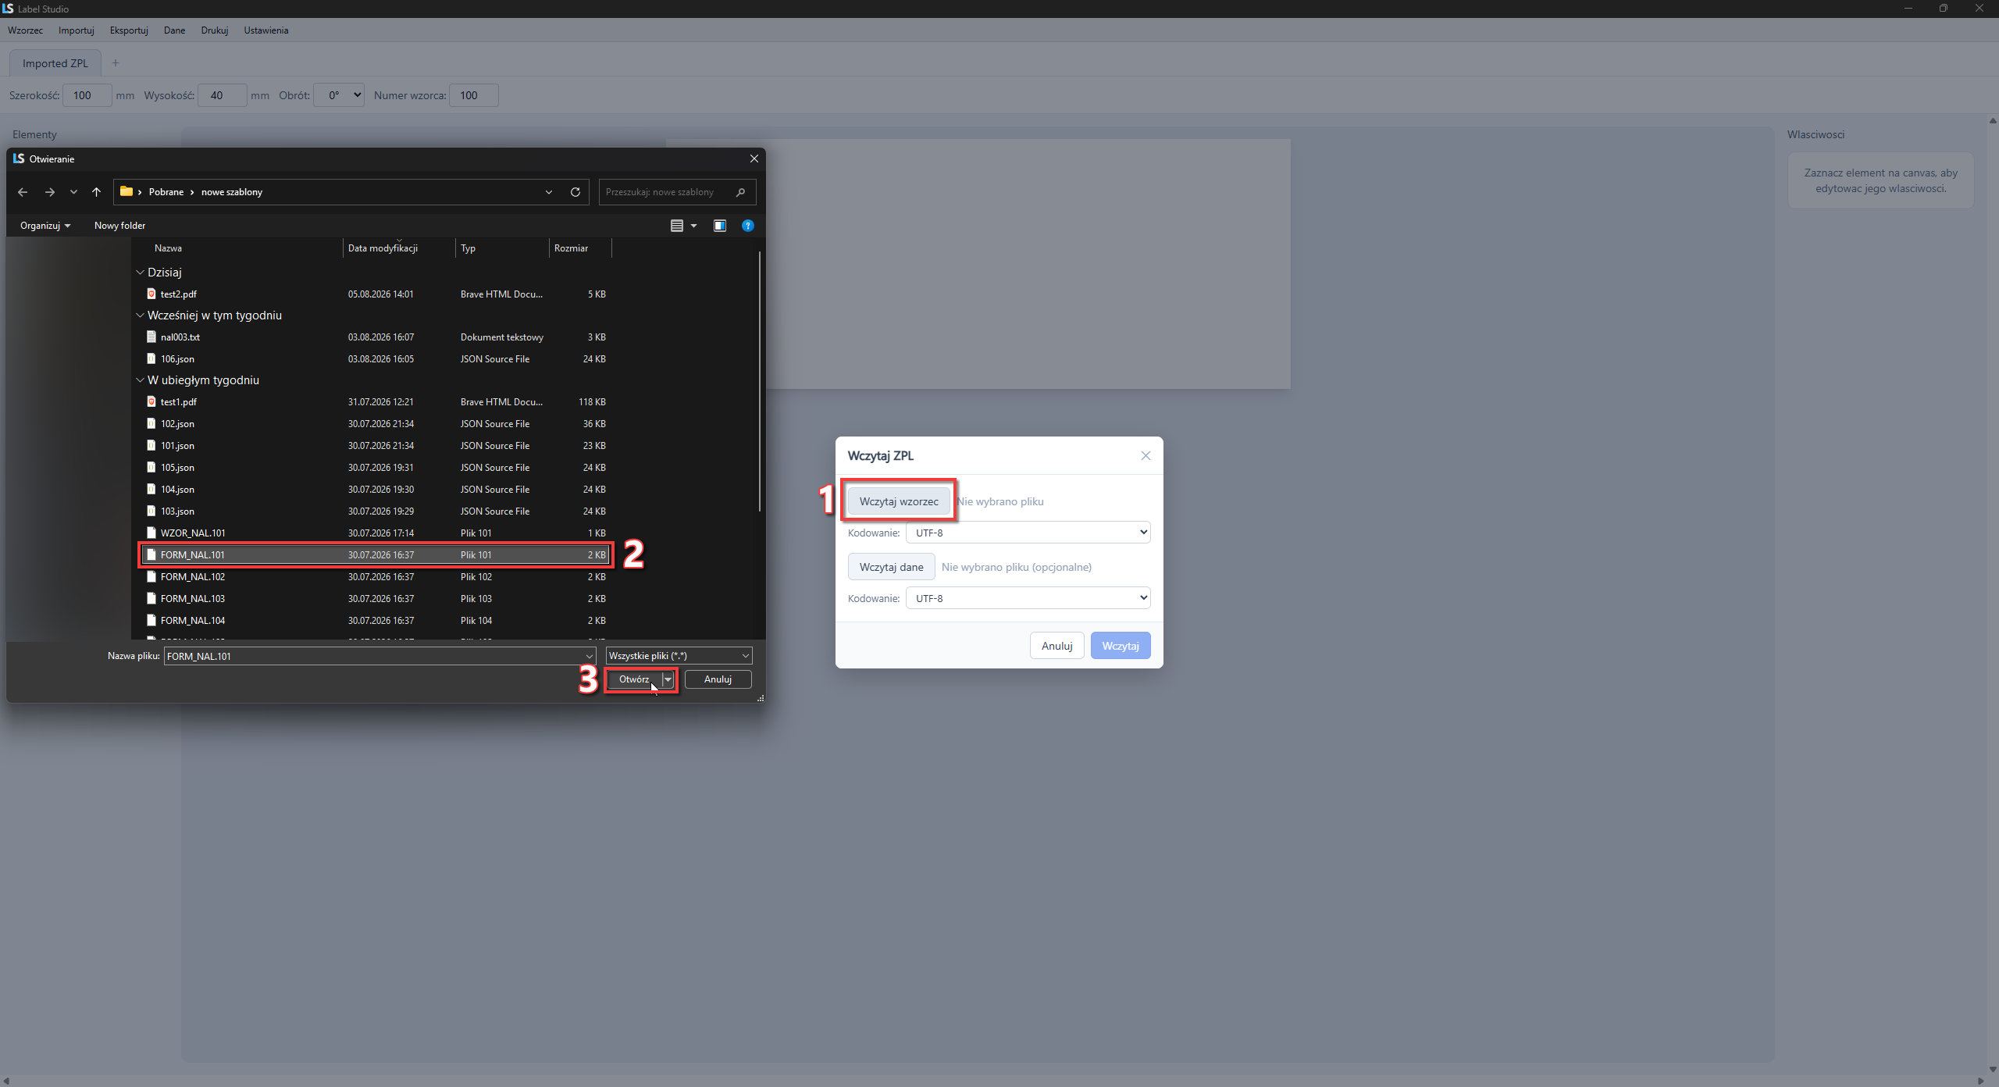This screenshot has height=1087, width=1999.
Task: Select test2.pdf file
Action: click(x=376, y=294)
